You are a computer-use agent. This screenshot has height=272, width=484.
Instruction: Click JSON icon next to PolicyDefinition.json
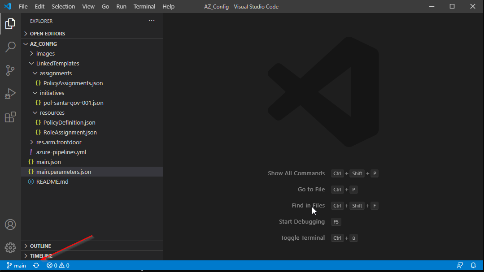(38, 122)
